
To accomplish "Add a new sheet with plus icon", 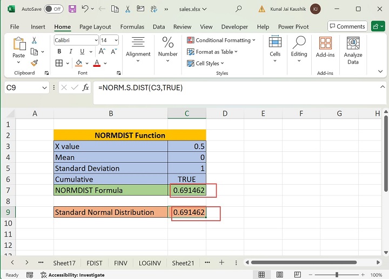I will 222,262.
